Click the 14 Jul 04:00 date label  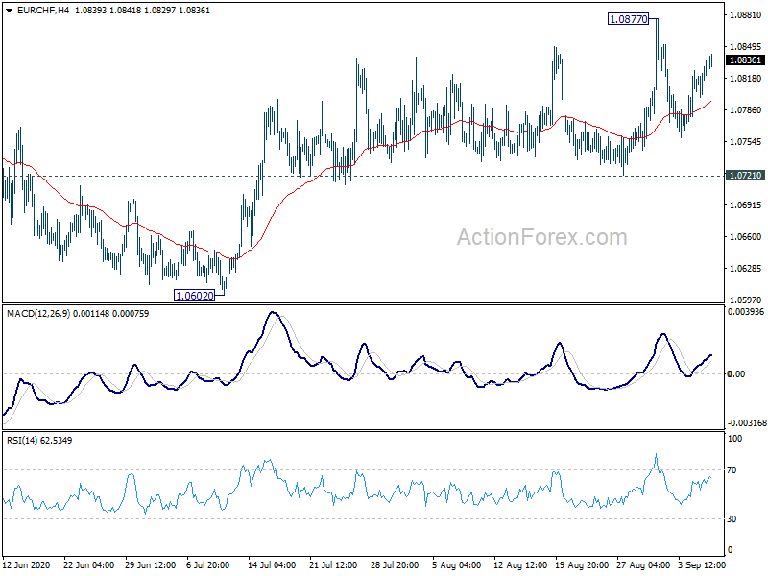click(272, 564)
